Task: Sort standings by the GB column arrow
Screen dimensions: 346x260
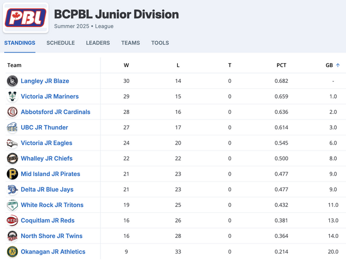Action: click(x=338, y=66)
